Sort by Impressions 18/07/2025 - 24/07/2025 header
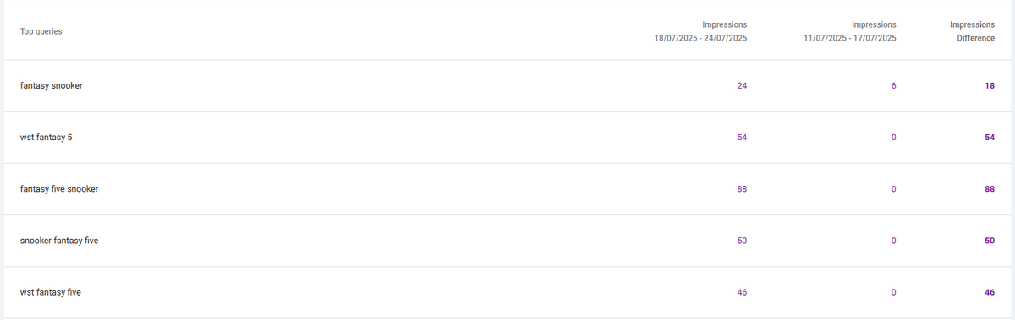 (x=701, y=31)
